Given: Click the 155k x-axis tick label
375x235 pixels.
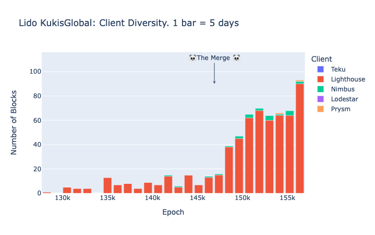Looking at the screenshot, I should pyautogui.click(x=287, y=198).
